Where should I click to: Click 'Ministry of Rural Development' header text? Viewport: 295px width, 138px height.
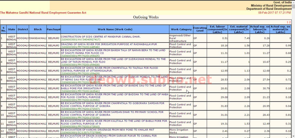tap(271, 6)
